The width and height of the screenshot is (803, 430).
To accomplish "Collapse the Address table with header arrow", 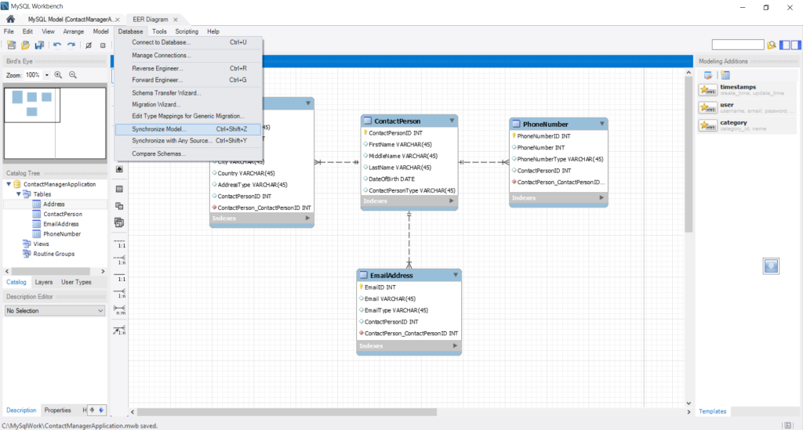I will (x=307, y=103).
